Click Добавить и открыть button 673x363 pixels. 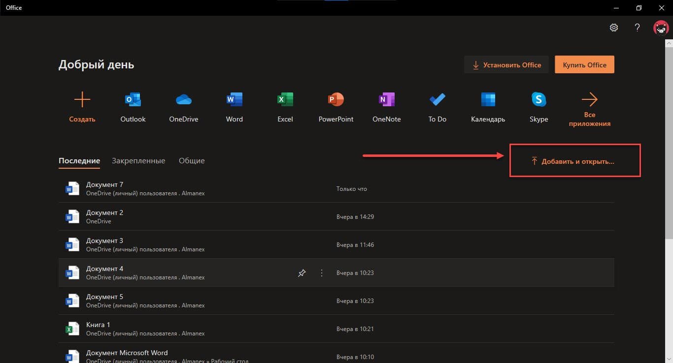coord(572,161)
